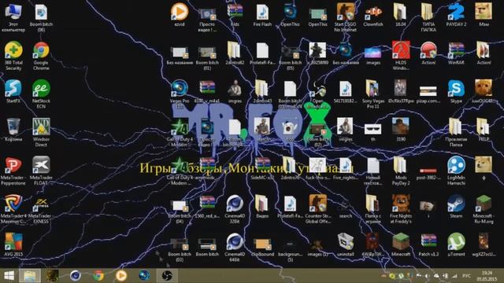Switch to OBS in the taskbar
Viewport: 504px width, 283px height.
[x=167, y=276]
